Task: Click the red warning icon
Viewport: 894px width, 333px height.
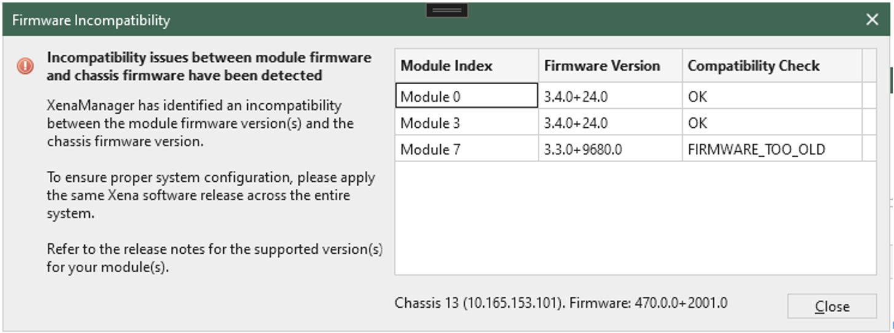Action: (25, 66)
